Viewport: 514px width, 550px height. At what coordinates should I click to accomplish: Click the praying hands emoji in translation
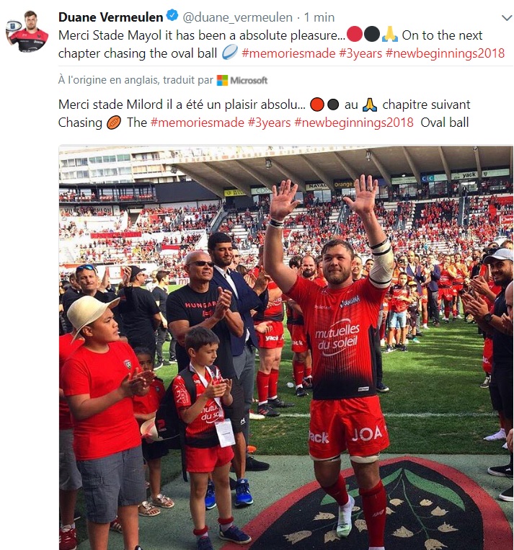pos(370,105)
